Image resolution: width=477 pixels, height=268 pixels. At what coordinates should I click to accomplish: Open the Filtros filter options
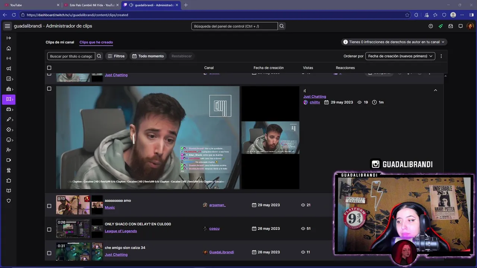click(x=116, y=56)
